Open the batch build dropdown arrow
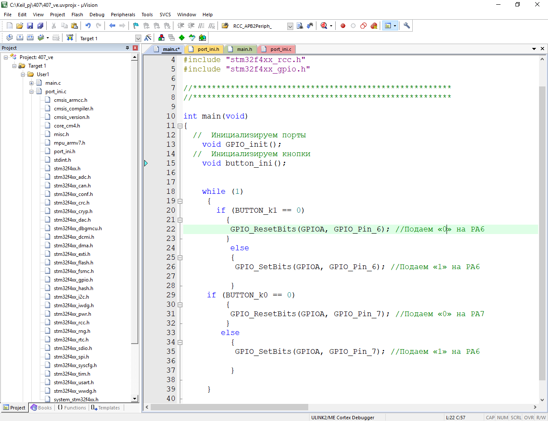This screenshot has height=421, width=548. coord(48,38)
